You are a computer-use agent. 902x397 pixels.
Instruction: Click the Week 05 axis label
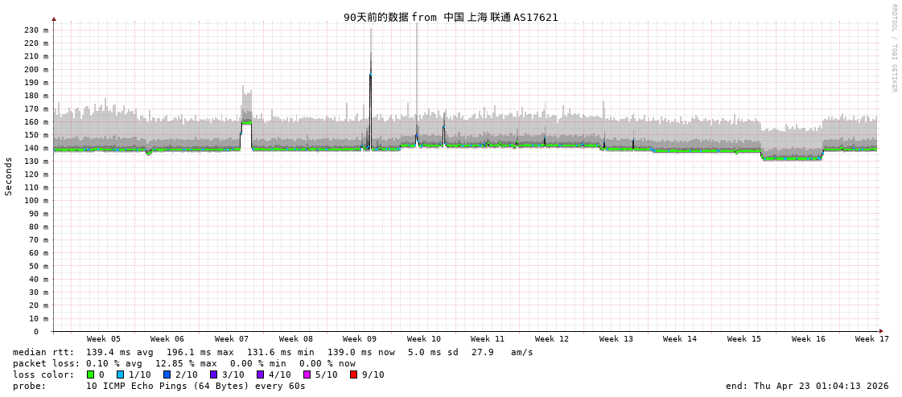104,339
